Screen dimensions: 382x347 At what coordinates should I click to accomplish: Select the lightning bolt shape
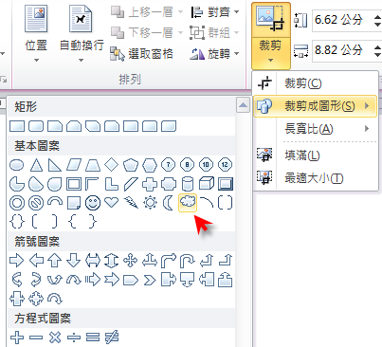click(x=131, y=203)
